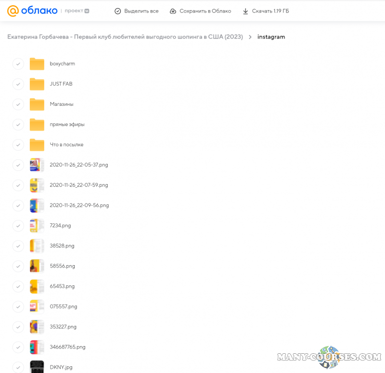Screen dimensions: 385x373
Task: Click the Сохранить в Облако cloud icon
Action: [x=173, y=11]
